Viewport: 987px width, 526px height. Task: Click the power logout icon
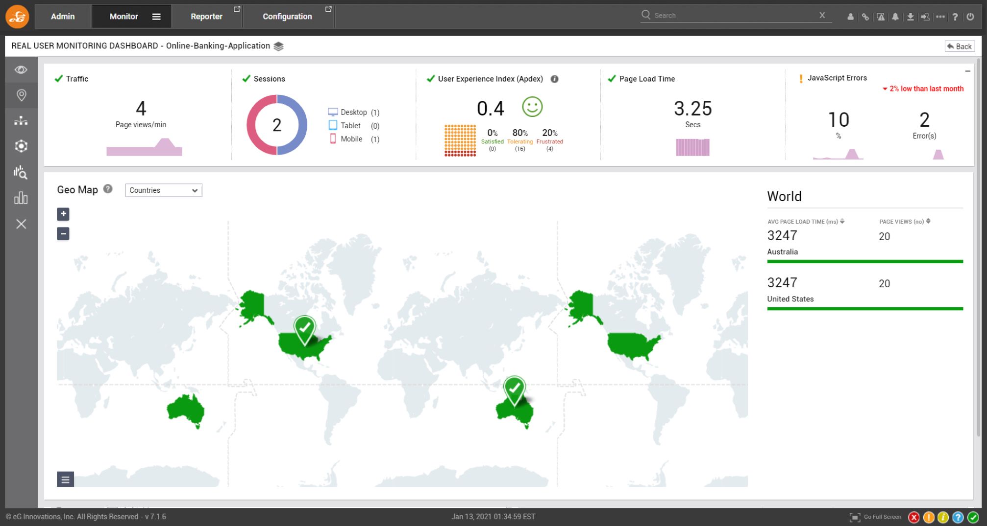[x=970, y=17]
